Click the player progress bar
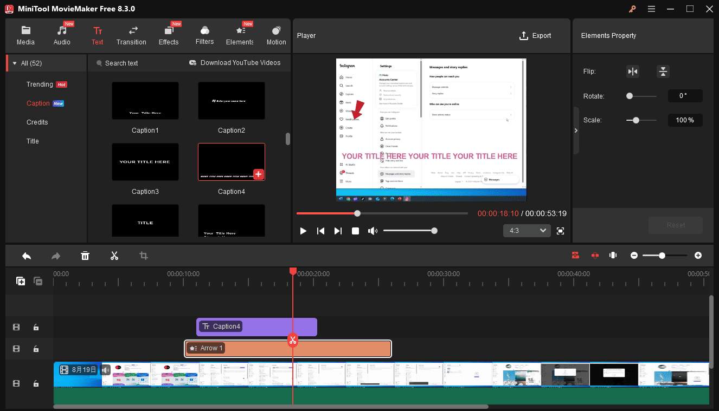719x411 pixels. tap(382, 213)
